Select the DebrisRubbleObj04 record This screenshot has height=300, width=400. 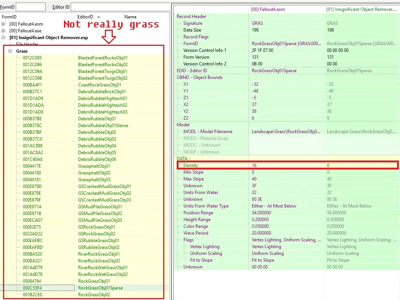[97, 145]
